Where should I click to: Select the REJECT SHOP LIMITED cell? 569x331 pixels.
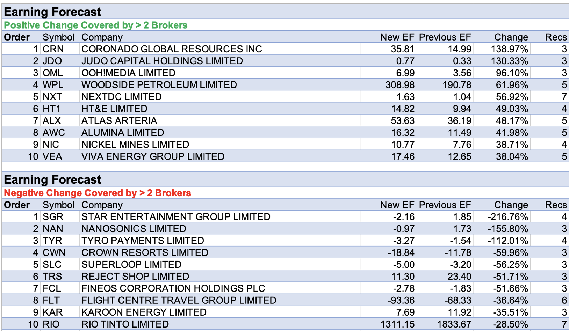click(135, 277)
